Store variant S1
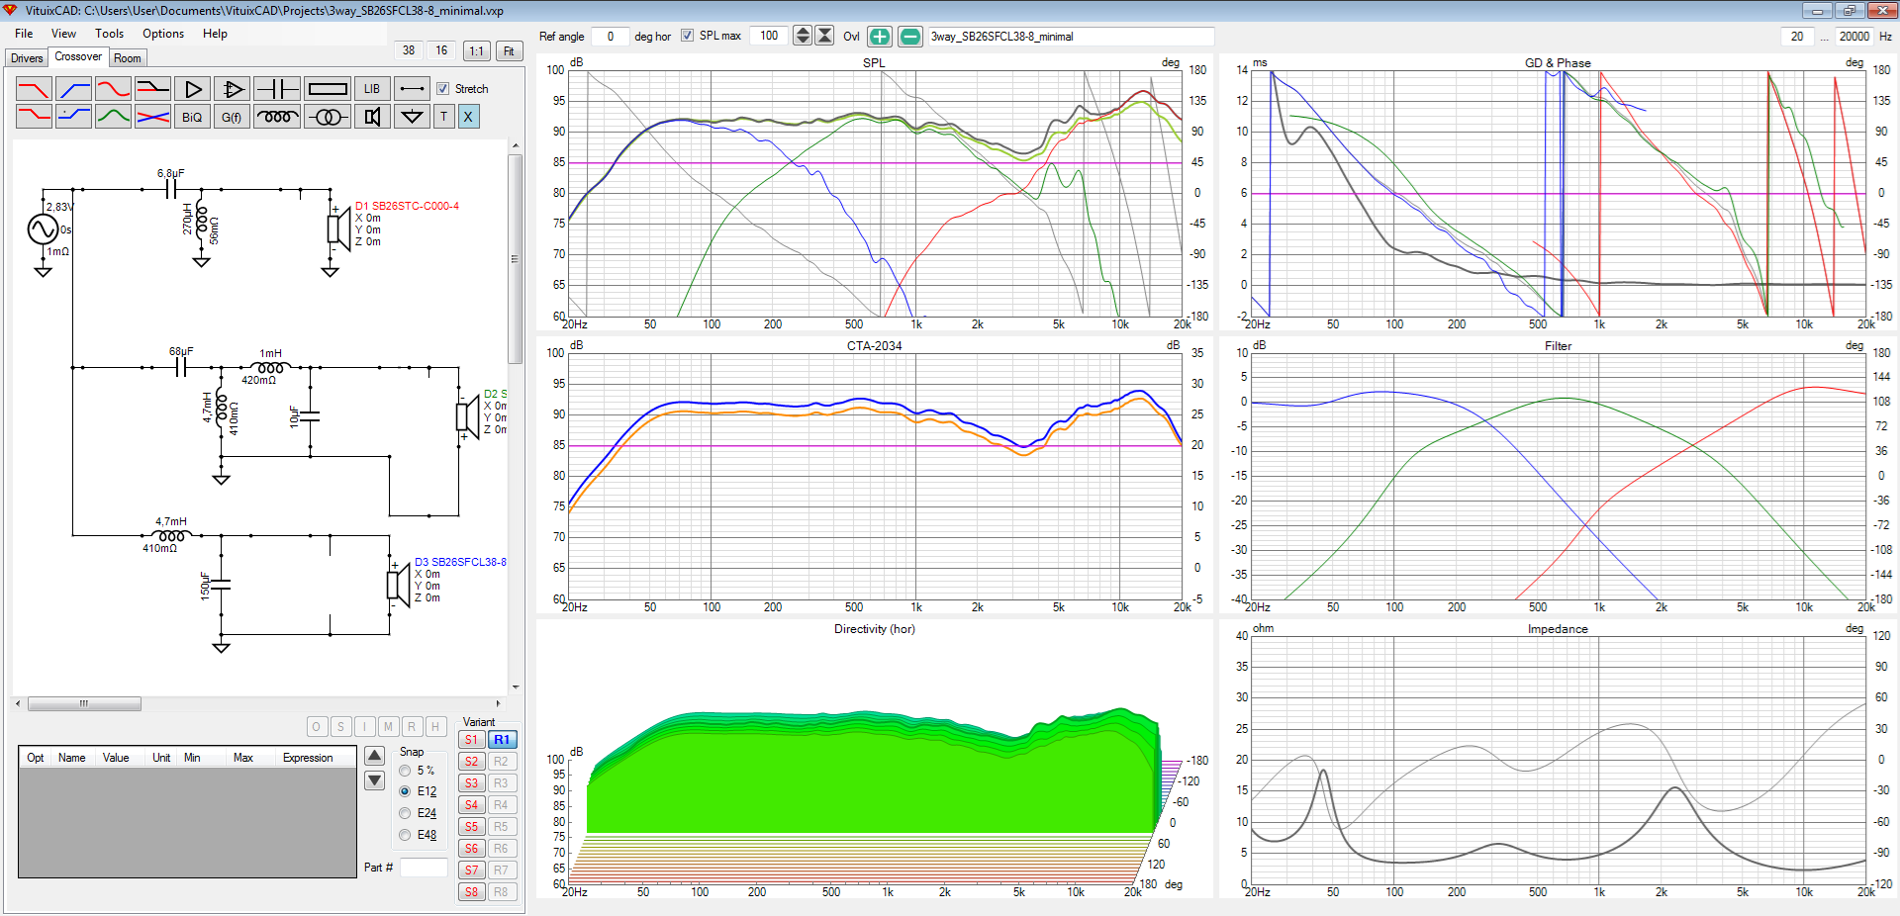Image resolution: width=1900 pixels, height=916 pixels. coord(471,740)
